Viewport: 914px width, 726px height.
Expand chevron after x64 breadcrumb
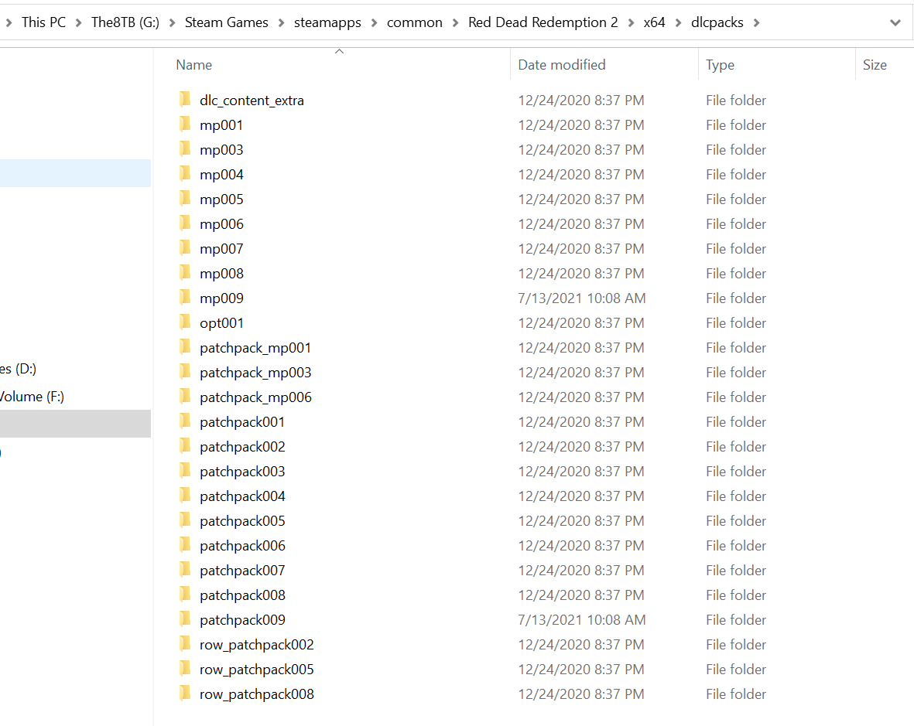(x=678, y=22)
